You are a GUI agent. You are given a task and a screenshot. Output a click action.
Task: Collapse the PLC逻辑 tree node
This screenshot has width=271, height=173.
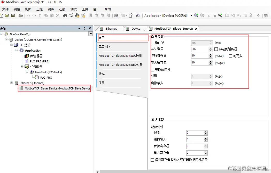[x=12, y=45]
